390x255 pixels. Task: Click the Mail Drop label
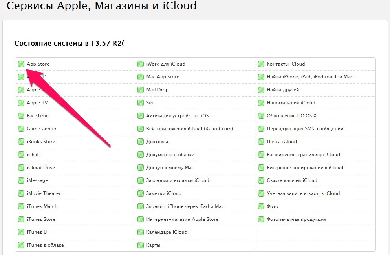(157, 90)
